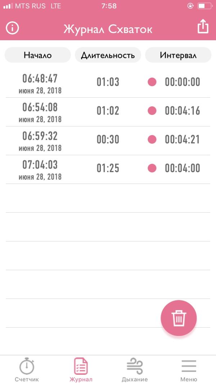Select the contraction entry at 06:59:32
216x383 pixels.
108,141
